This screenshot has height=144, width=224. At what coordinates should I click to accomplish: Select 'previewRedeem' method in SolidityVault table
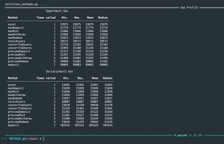pos(18,122)
